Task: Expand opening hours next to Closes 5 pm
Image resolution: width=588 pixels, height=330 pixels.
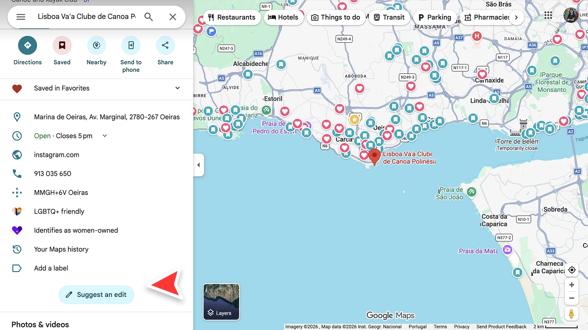Action: click(x=105, y=136)
